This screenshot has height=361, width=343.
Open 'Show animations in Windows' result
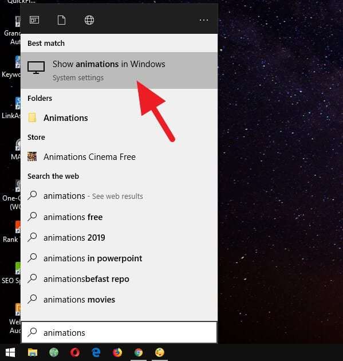[x=119, y=70]
